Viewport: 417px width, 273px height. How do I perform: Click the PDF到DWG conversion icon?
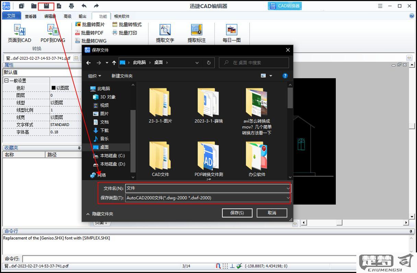(52, 30)
